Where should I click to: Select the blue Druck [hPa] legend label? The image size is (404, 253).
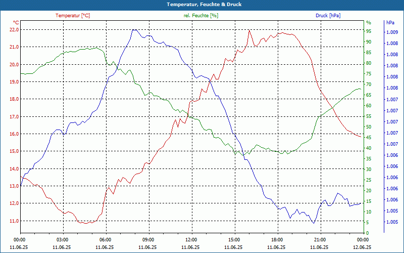[328, 16]
